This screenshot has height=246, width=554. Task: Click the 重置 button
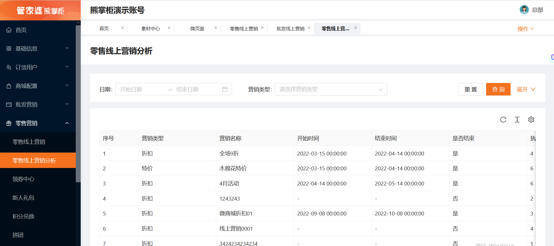470,89
